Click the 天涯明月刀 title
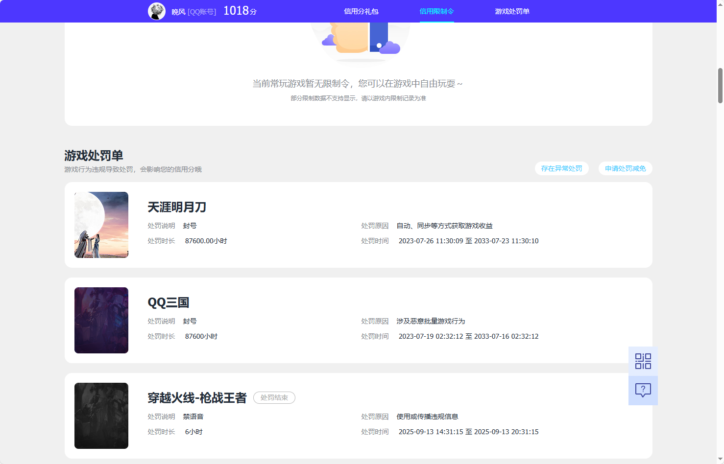The image size is (724, 464). (177, 207)
